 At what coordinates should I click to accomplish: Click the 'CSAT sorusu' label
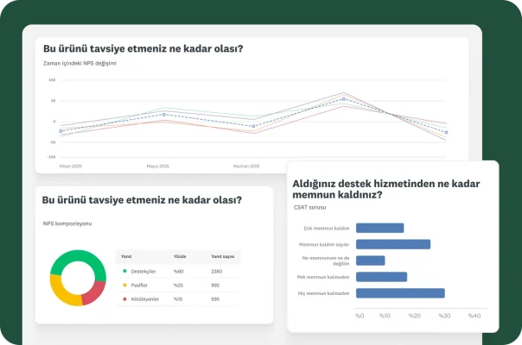tap(308, 208)
